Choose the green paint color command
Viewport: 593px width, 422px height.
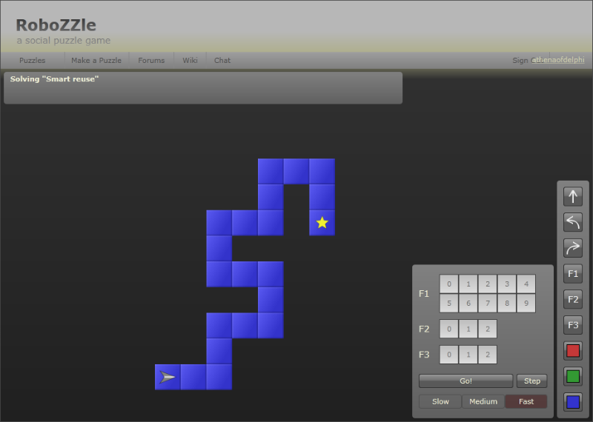coord(572,376)
